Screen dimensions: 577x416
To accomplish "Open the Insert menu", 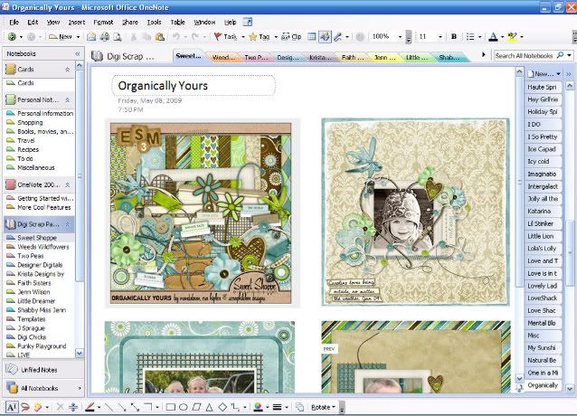I will point(77,22).
